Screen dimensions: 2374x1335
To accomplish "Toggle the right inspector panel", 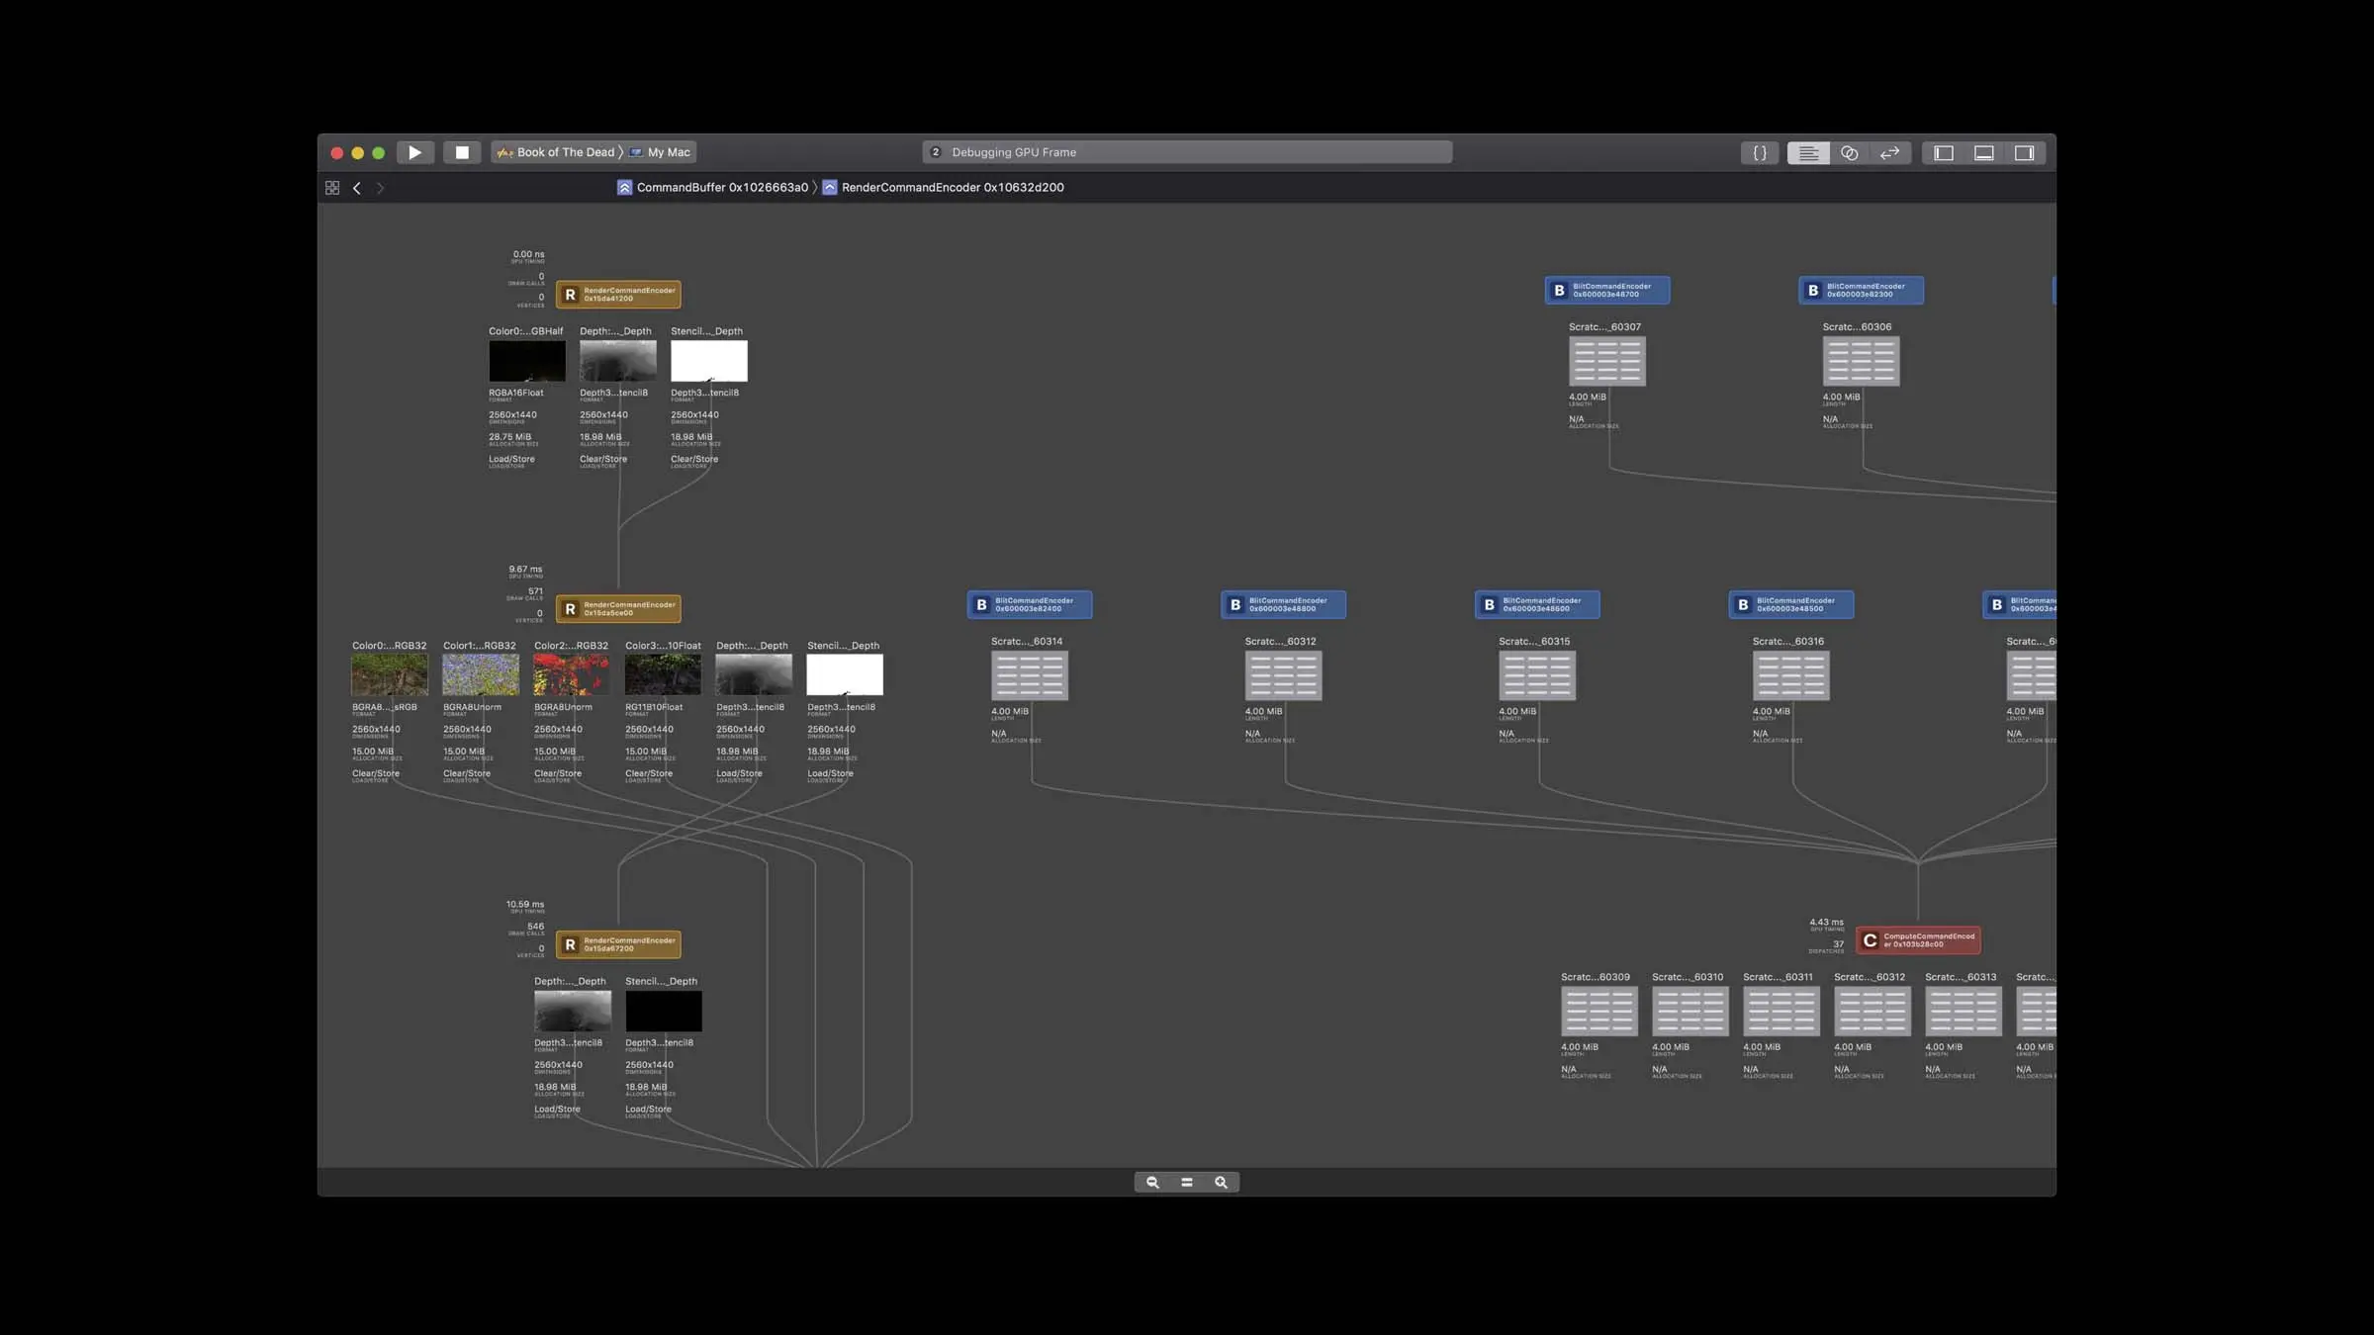I will [x=2025, y=153].
